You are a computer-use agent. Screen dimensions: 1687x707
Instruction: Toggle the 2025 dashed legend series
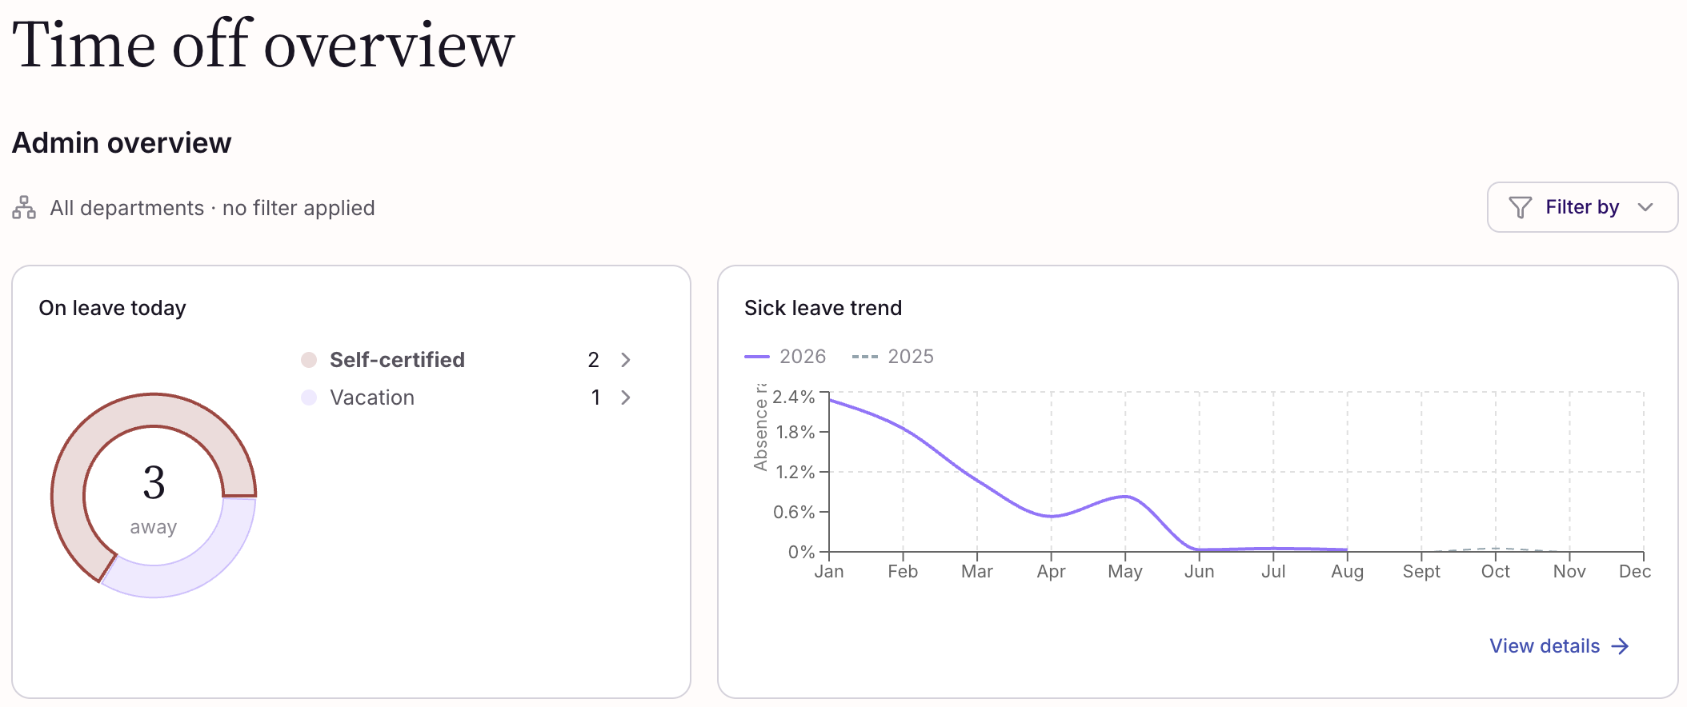893,356
